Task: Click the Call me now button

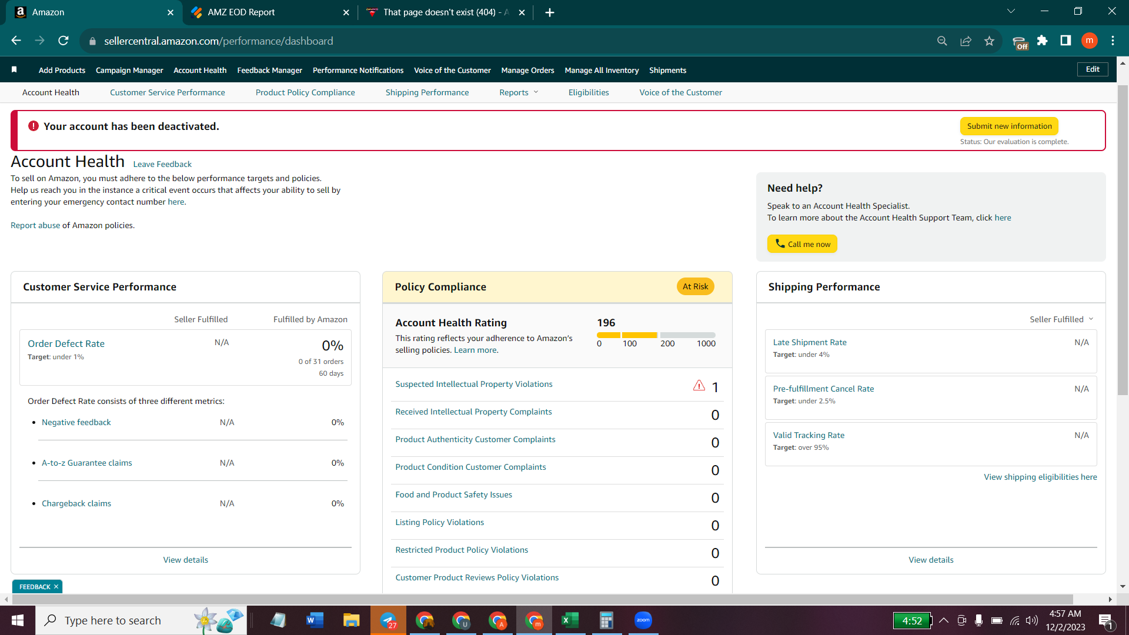Action: coord(802,244)
